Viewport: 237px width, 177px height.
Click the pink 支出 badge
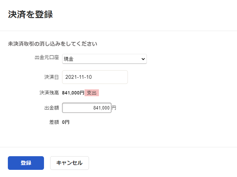click(x=92, y=93)
